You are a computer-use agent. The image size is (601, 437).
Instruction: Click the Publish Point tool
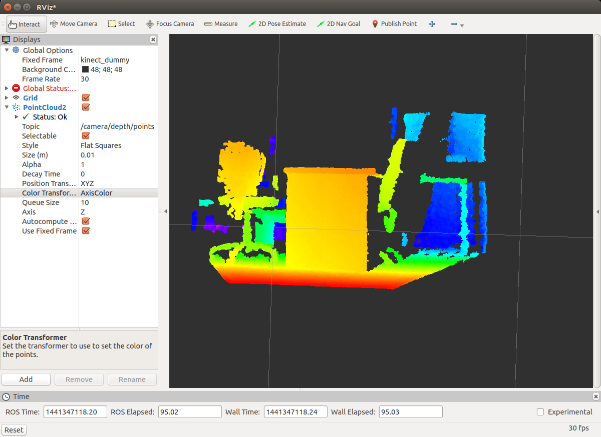pos(394,24)
